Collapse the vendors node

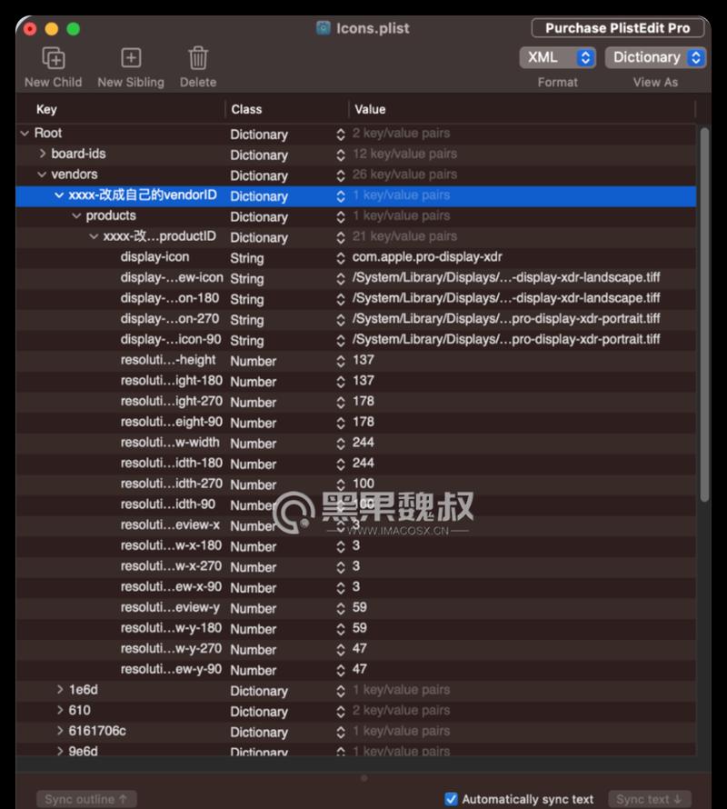point(42,175)
